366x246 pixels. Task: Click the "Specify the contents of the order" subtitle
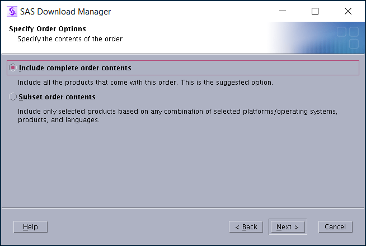click(x=70, y=39)
